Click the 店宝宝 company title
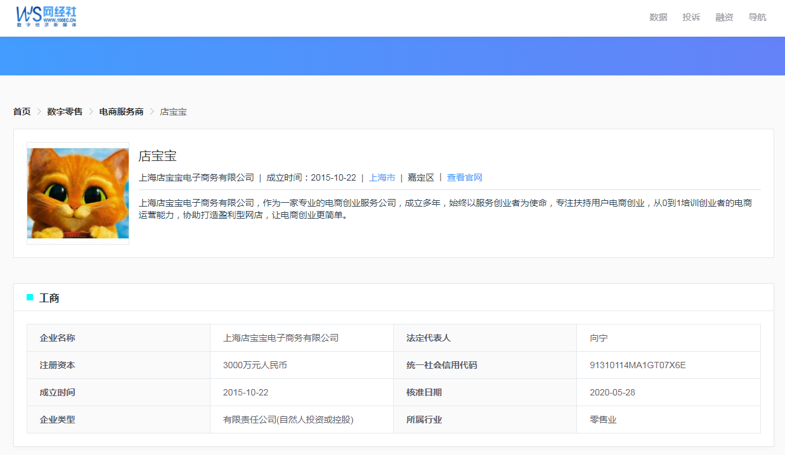The image size is (785, 455). (x=157, y=156)
